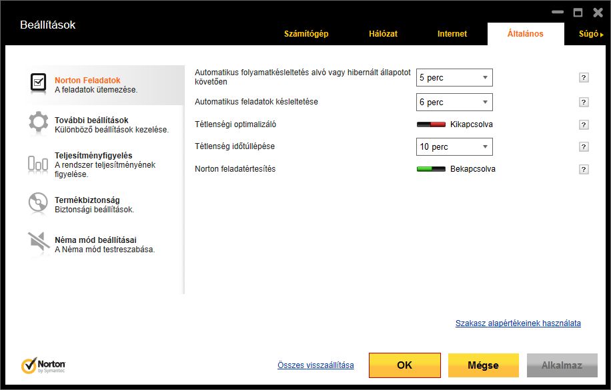Click Szakasz alapértékeinek használata link

tap(518, 323)
